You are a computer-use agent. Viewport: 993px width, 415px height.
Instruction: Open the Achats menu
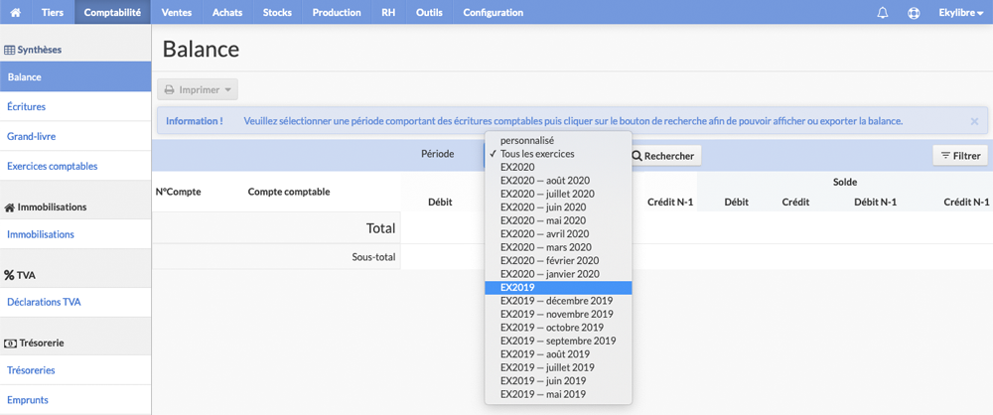click(x=227, y=12)
